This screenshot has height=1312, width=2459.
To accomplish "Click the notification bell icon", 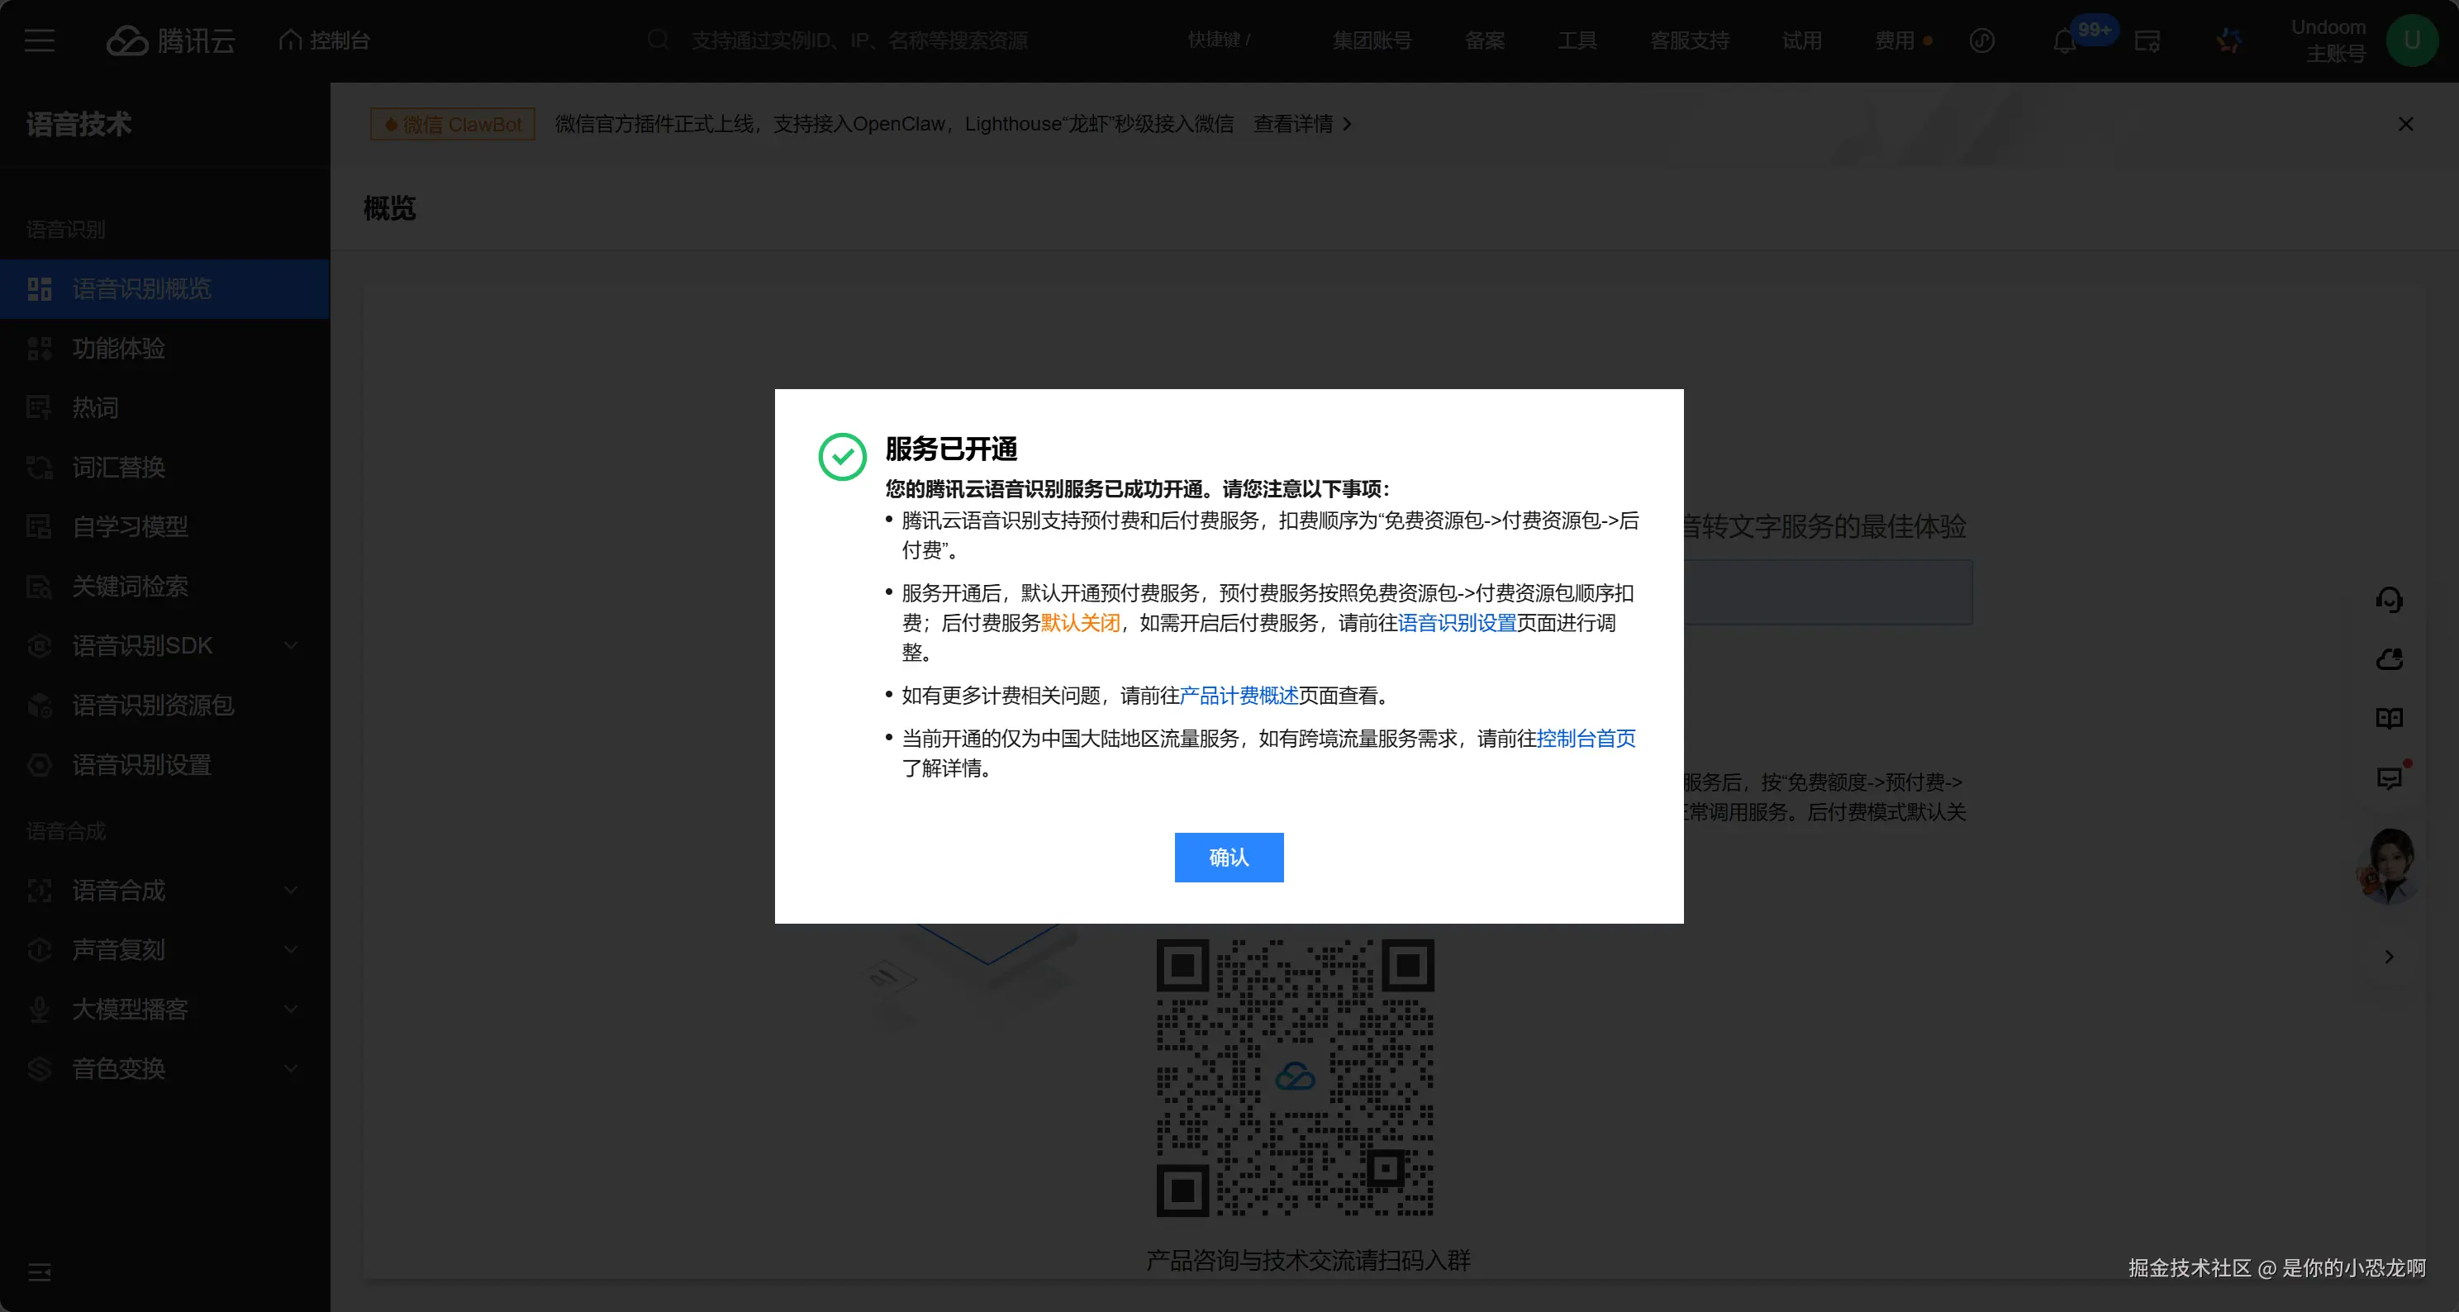I will click(x=2064, y=42).
